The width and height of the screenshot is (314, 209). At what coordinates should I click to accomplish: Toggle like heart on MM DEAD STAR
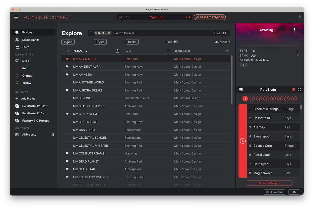[67, 169]
